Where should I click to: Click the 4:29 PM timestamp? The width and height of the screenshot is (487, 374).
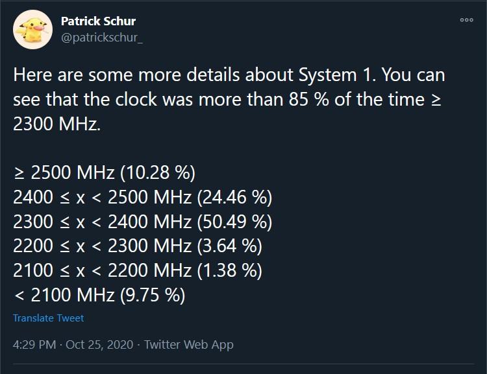[x=34, y=345]
